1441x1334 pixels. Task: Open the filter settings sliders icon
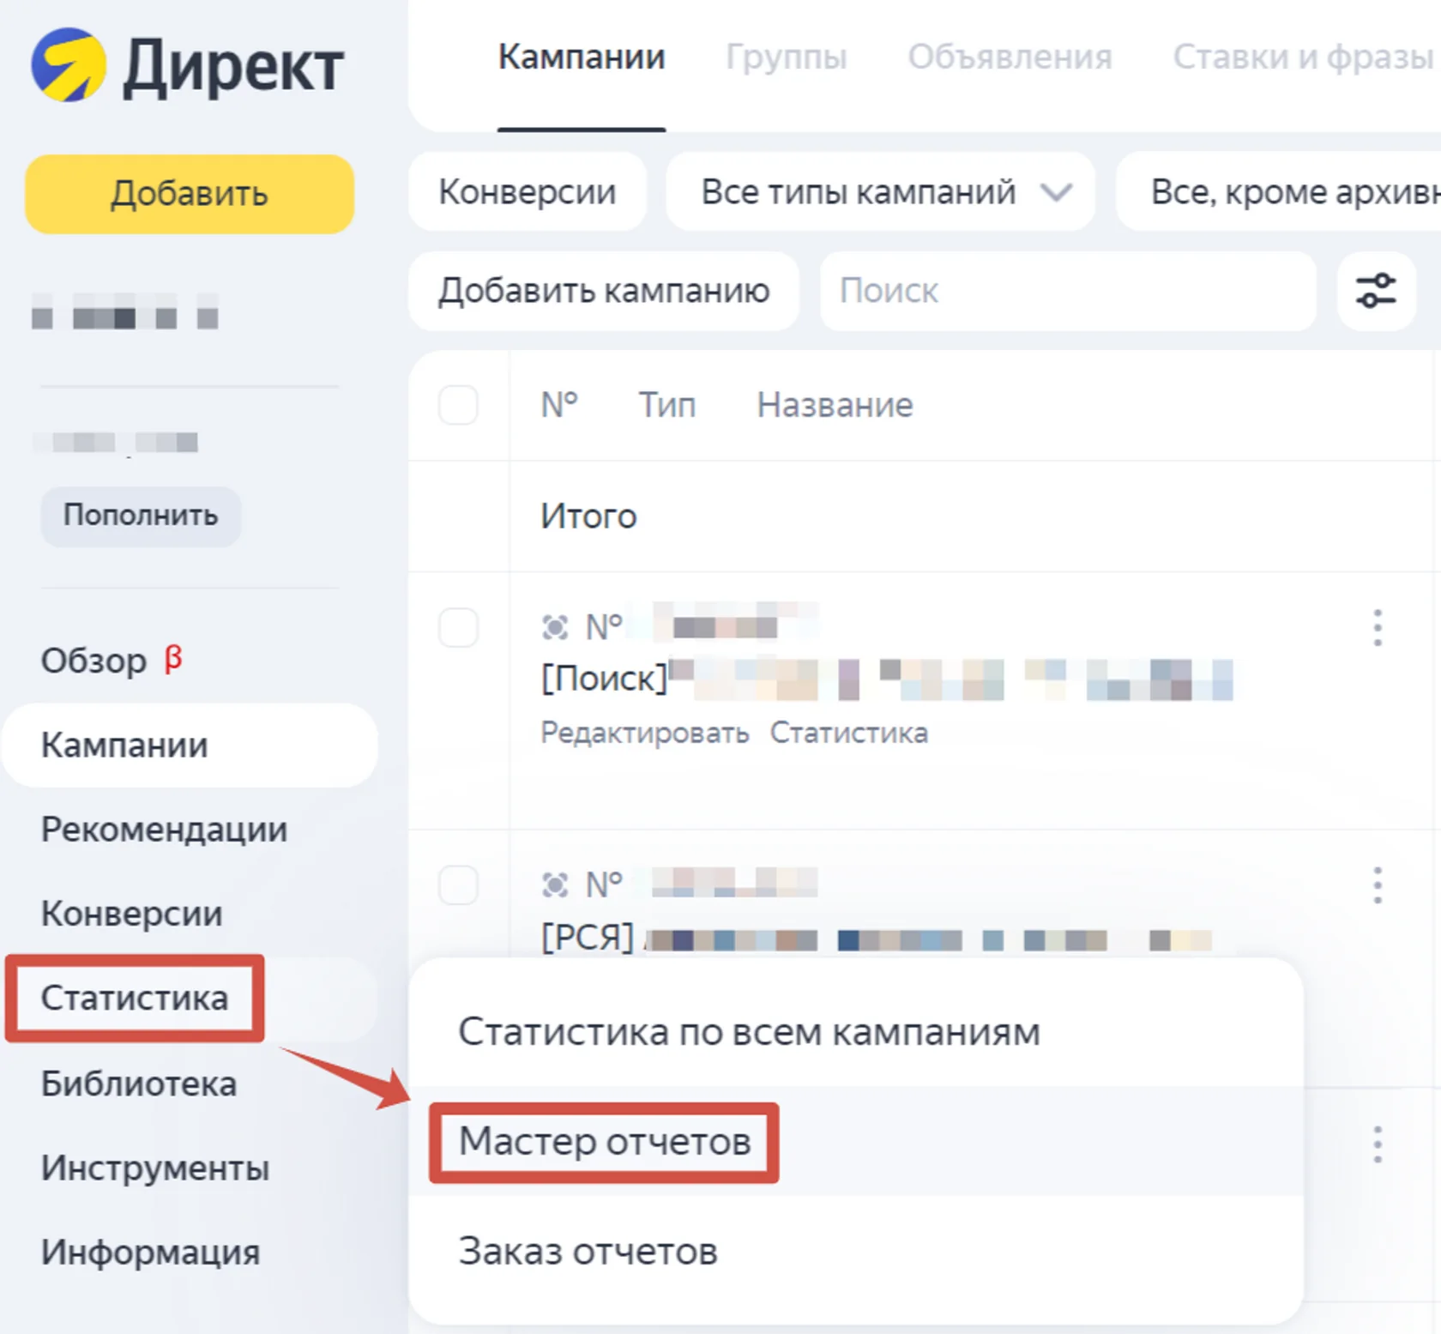(x=1376, y=291)
